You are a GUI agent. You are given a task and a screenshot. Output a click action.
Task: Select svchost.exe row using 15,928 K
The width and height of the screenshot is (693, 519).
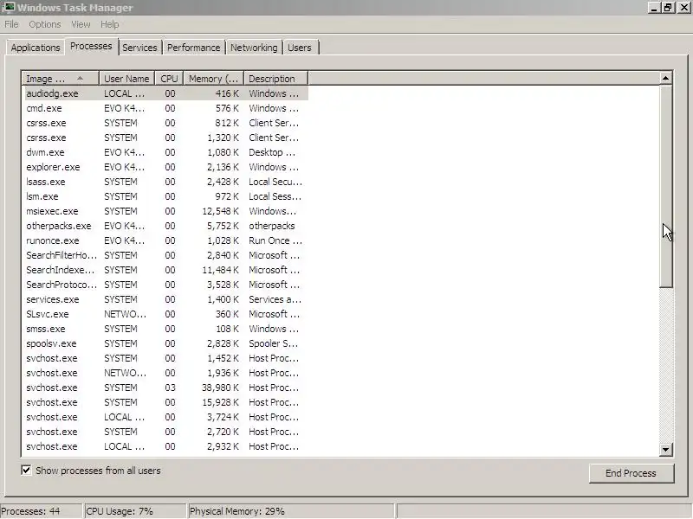[165, 402]
